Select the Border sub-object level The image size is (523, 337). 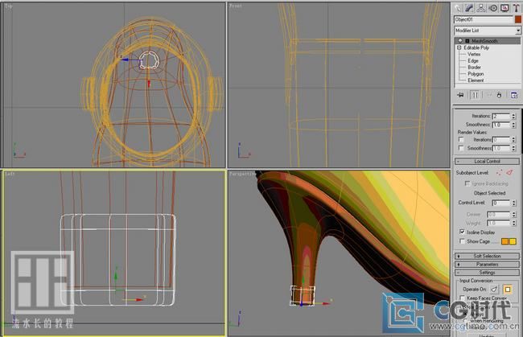click(474, 67)
